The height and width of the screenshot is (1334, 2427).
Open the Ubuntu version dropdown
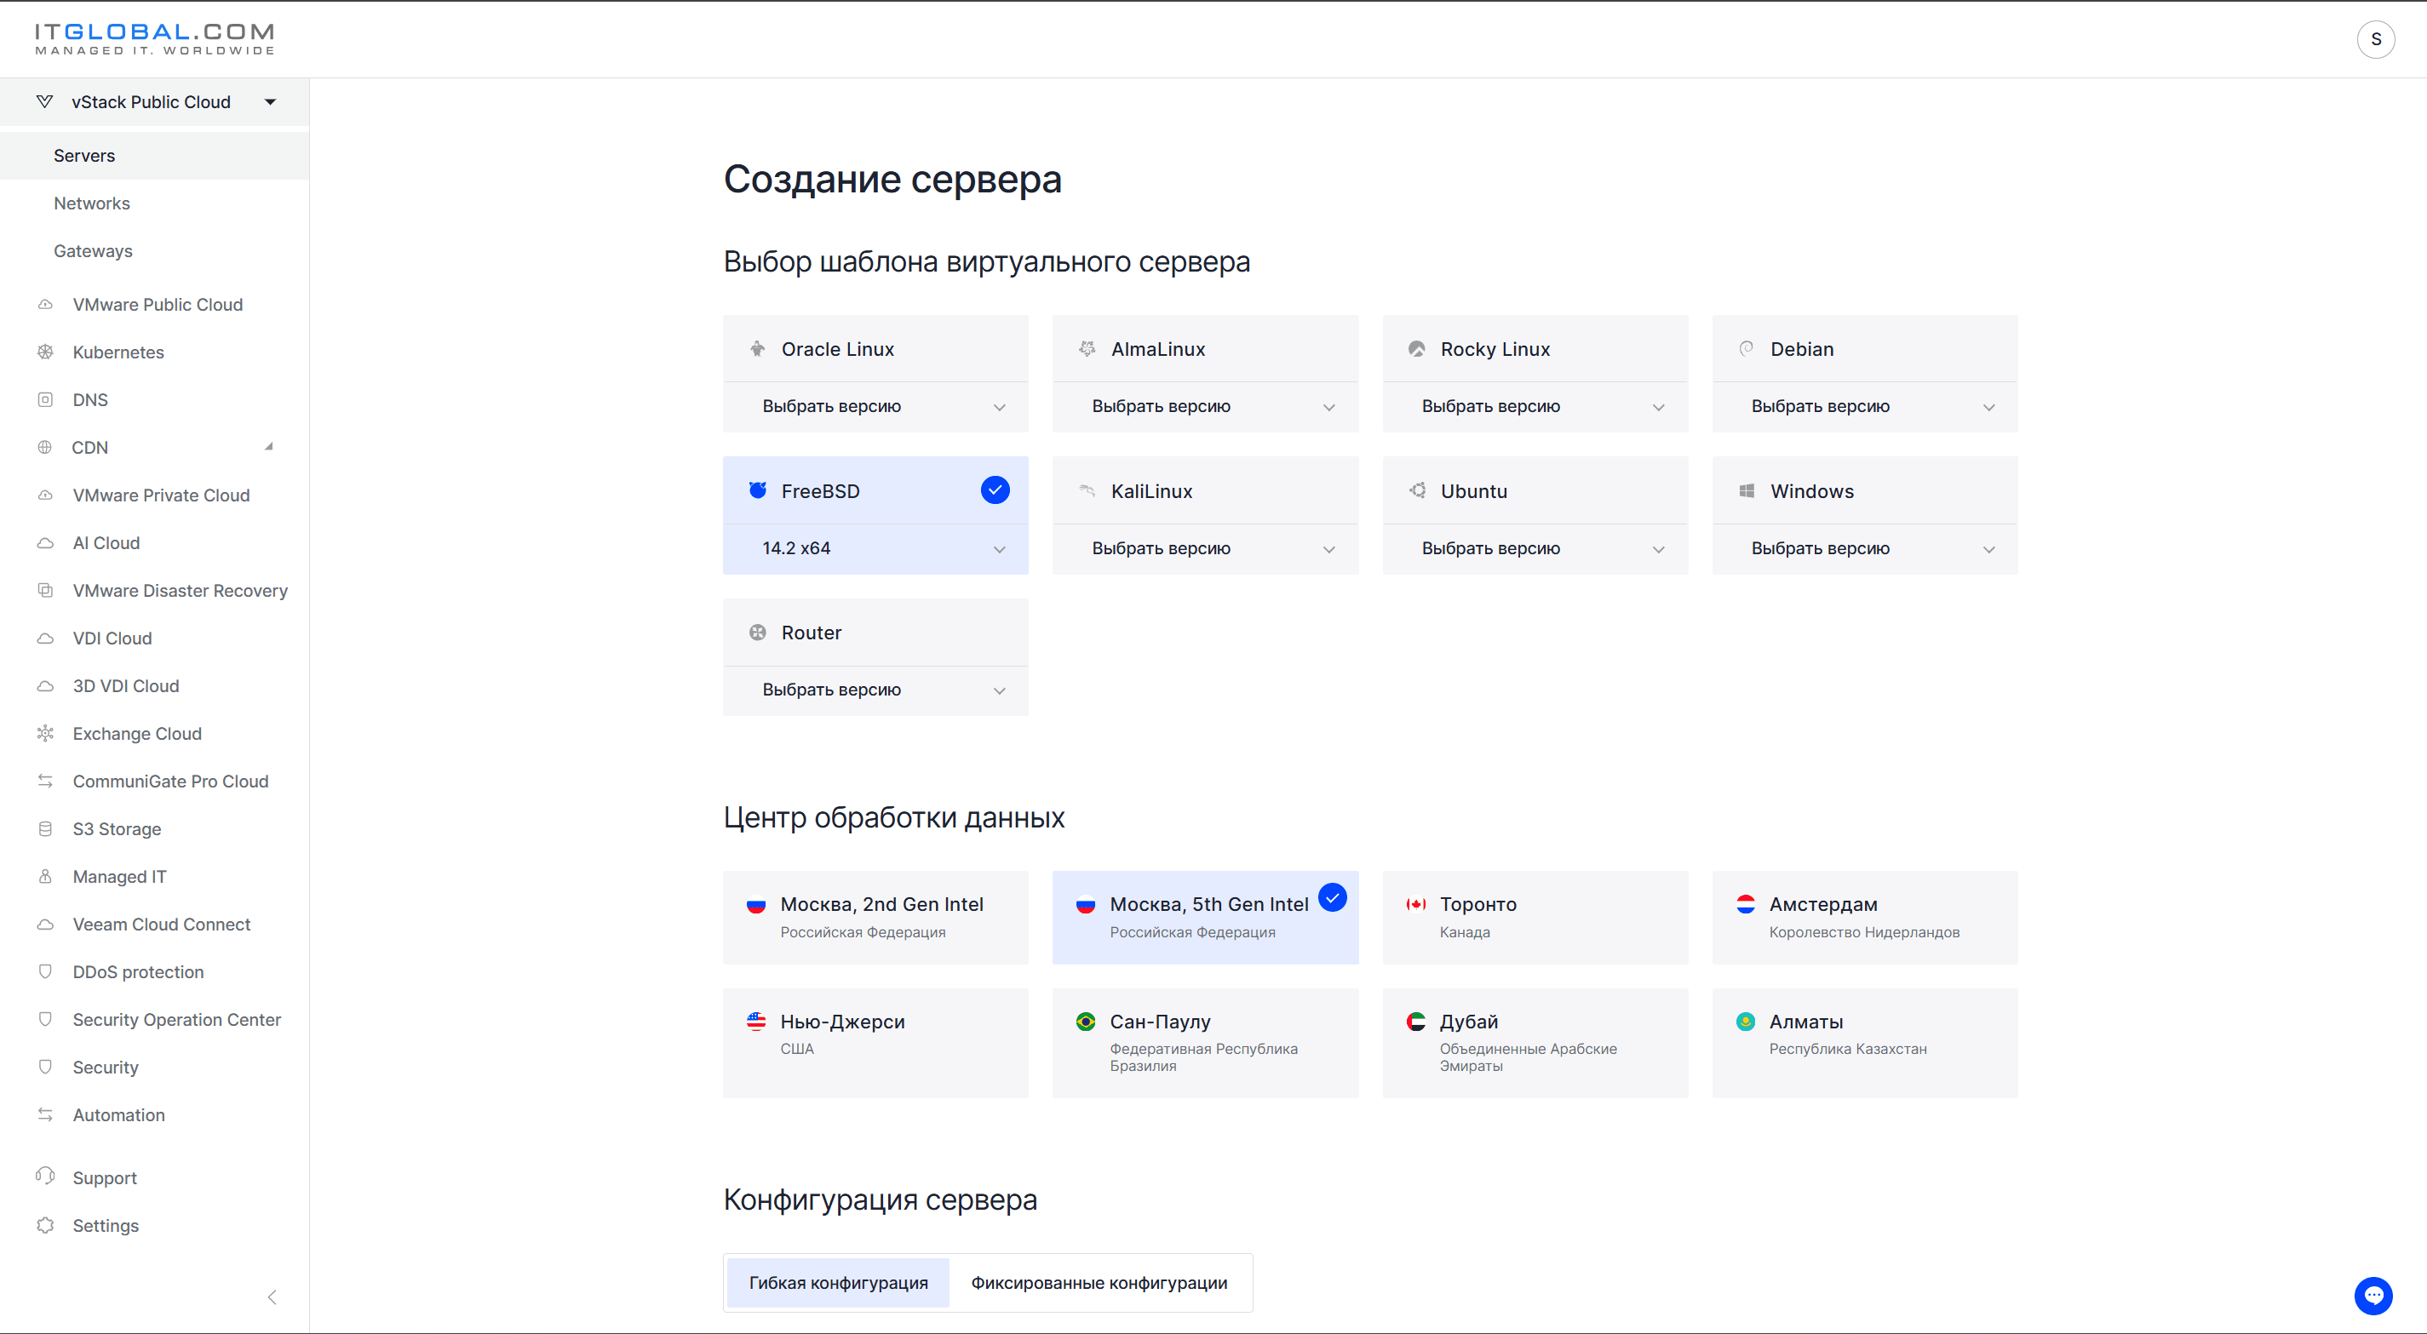pos(1535,549)
